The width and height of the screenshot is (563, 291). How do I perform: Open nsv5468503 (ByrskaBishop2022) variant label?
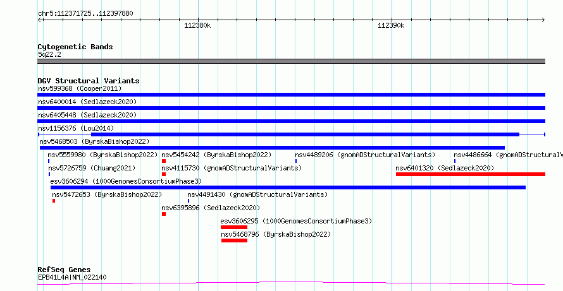coord(94,141)
